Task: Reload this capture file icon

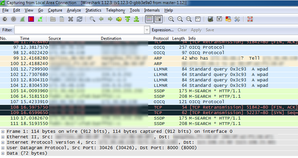Action: pos(80,19)
